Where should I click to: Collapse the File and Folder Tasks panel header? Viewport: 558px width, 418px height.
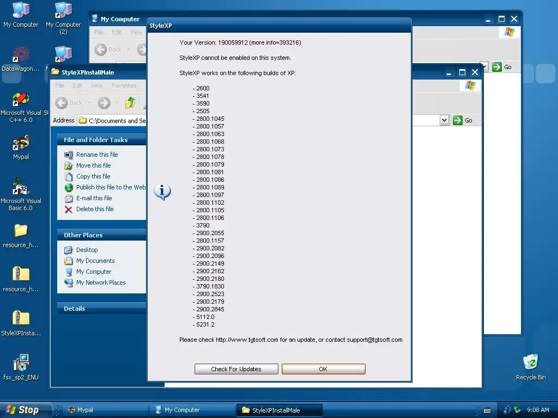[102, 140]
